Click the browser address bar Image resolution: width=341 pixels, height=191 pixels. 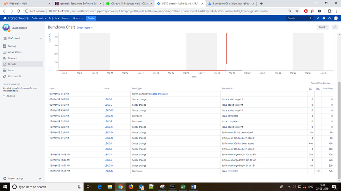pyautogui.click(x=158, y=11)
